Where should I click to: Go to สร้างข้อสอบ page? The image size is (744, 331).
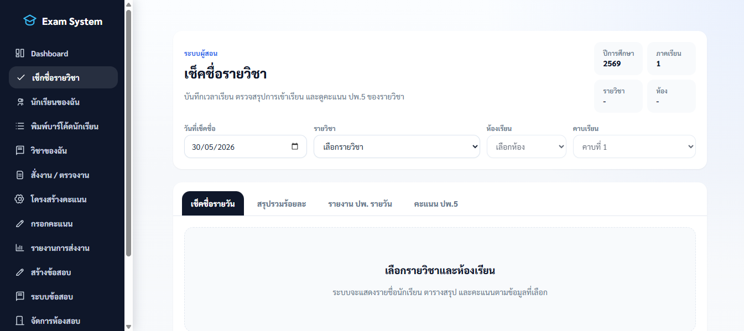63,272
